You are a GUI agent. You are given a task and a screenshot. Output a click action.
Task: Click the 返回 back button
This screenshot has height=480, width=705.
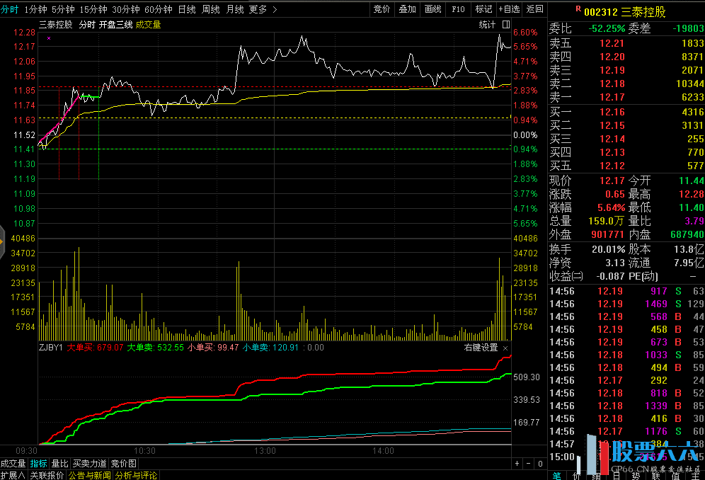pyautogui.click(x=534, y=9)
